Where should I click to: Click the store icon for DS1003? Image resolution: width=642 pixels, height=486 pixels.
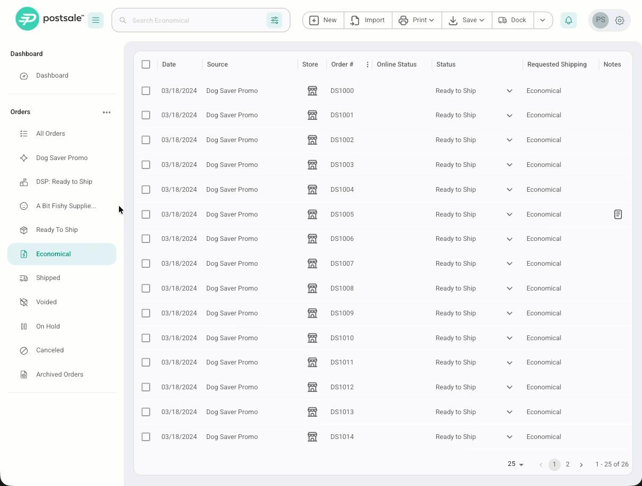pos(313,165)
